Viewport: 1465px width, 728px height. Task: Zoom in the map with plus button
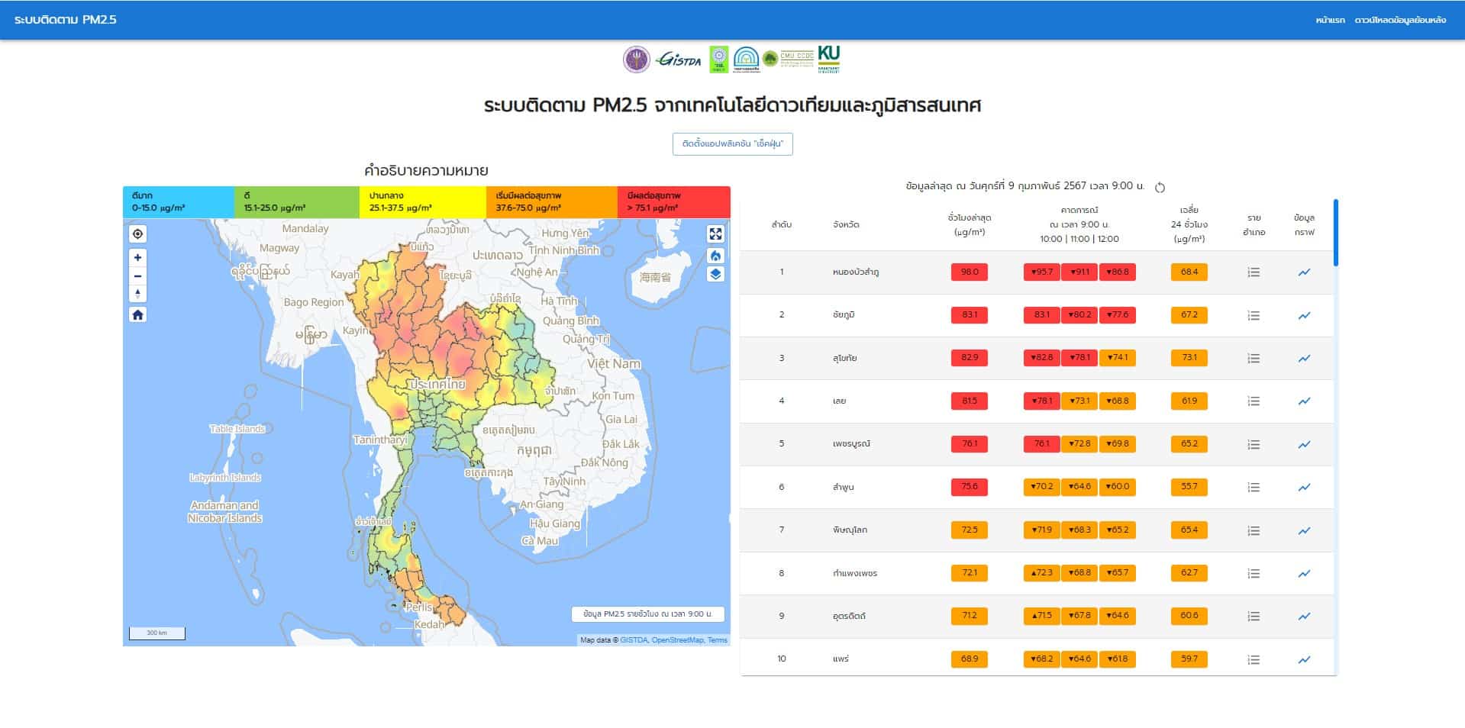(x=137, y=258)
